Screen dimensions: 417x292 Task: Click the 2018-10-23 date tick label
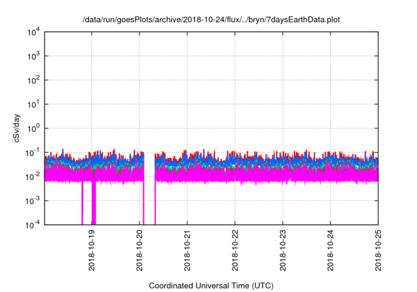(283, 250)
